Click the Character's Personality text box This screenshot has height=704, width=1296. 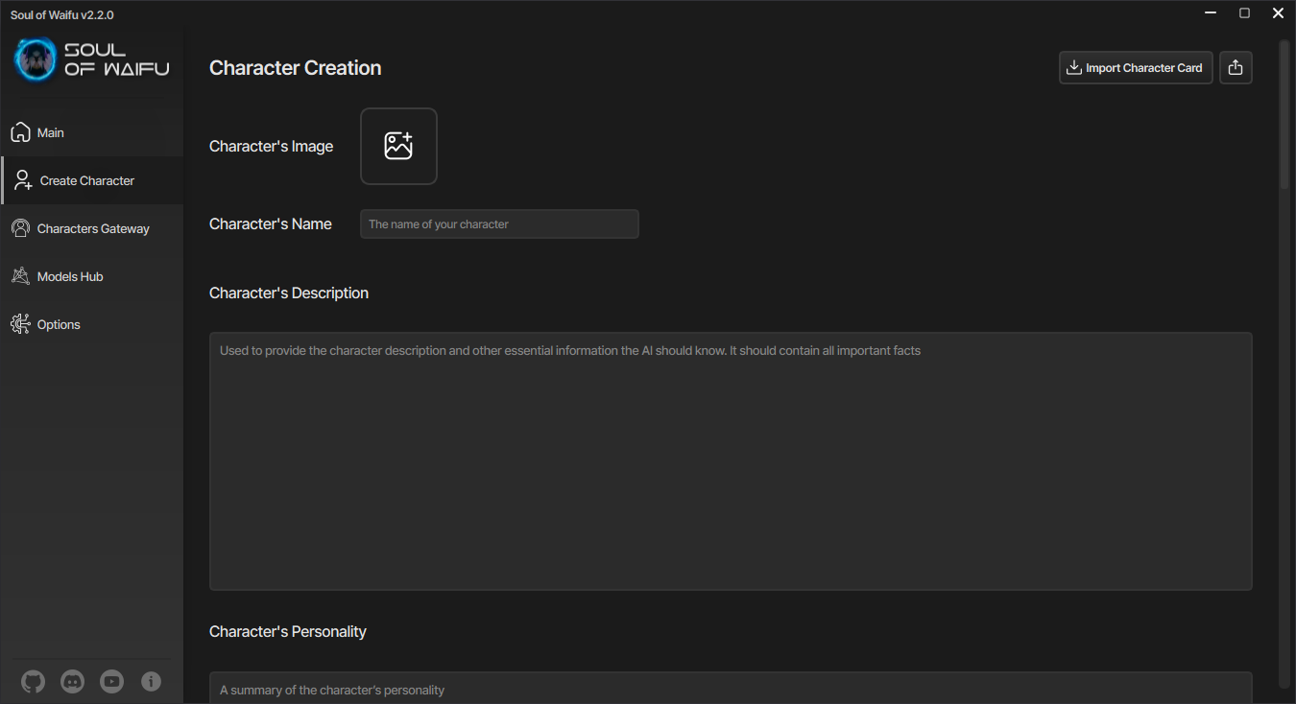coord(731,688)
